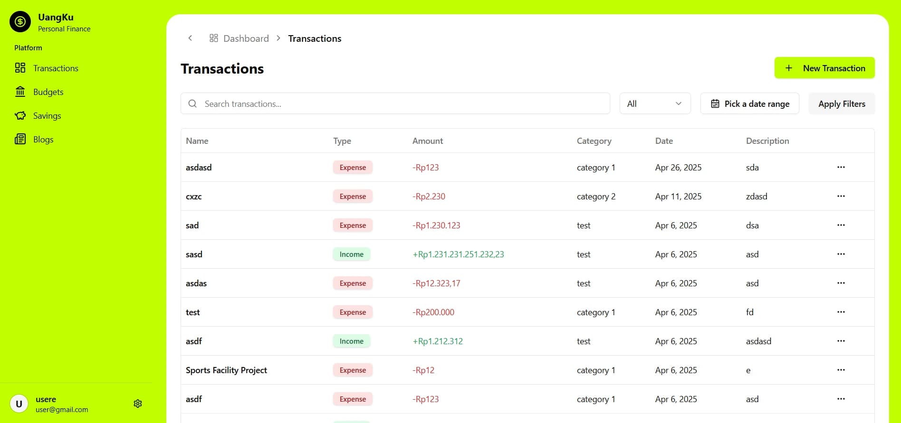Select the amount +Rp1.231.231.251.232,23
The width and height of the screenshot is (901, 423).
(x=458, y=254)
